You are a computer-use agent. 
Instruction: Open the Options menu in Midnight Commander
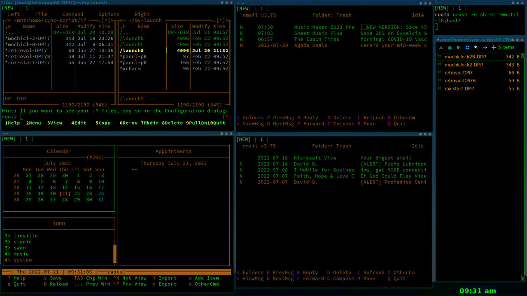coord(109,14)
